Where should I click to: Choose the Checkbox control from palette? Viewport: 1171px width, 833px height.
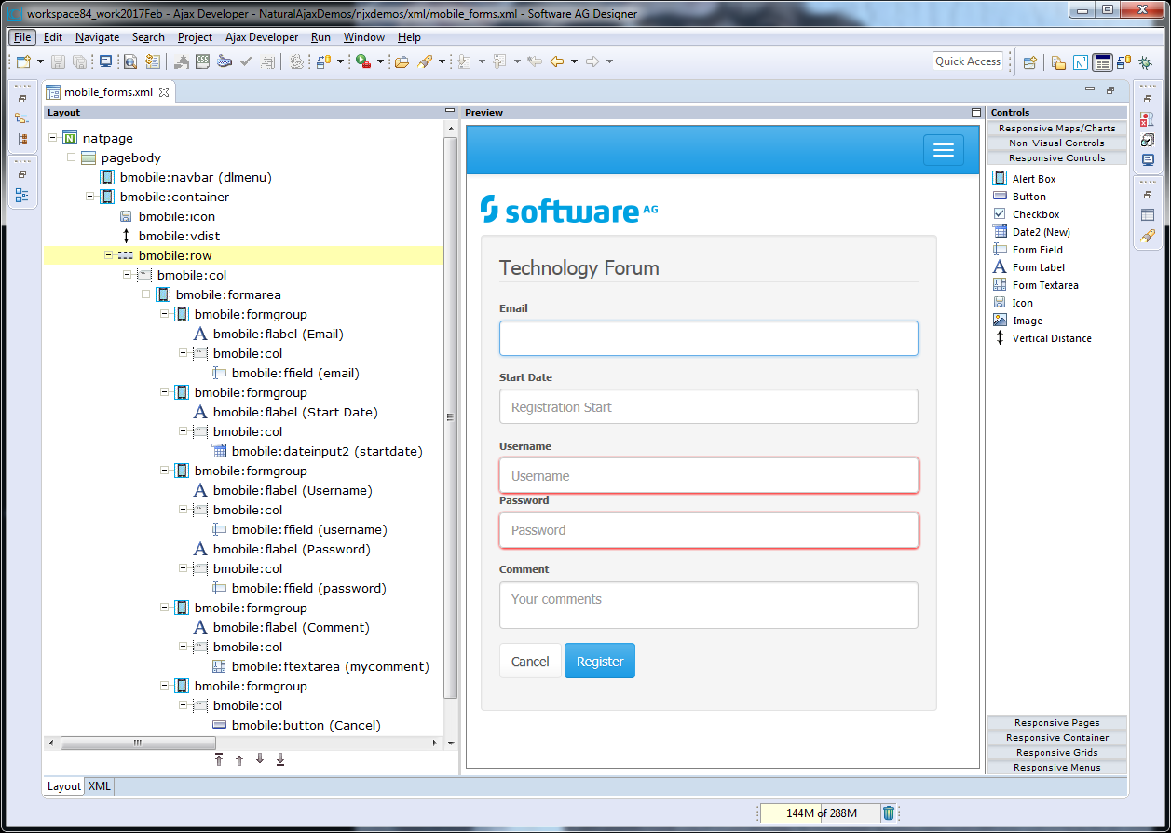1035,214
